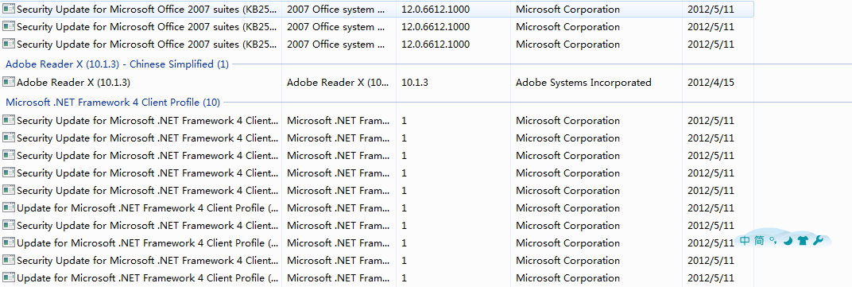The height and width of the screenshot is (287, 852).
Task: Select the third Office 2007 security update row
Action: (x=377, y=44)
